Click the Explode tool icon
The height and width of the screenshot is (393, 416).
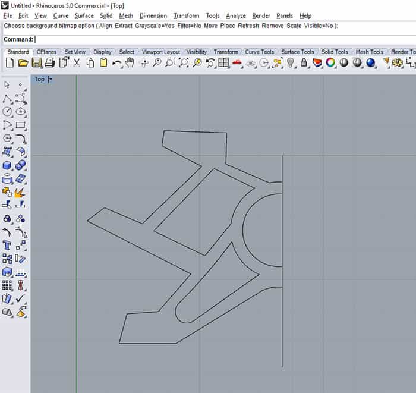tap(20, 193)
